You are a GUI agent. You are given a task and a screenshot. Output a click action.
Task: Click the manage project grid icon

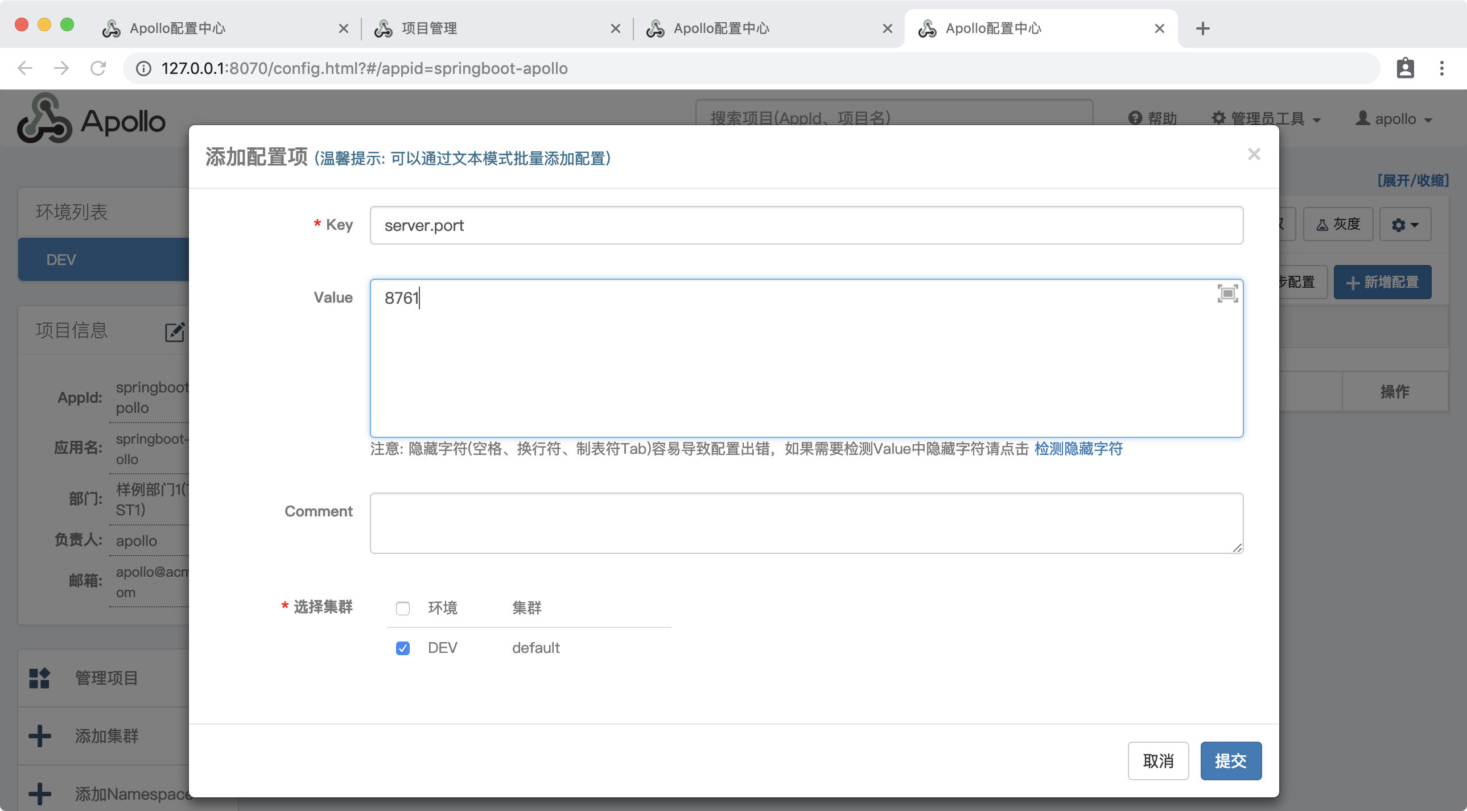point(40,678)
